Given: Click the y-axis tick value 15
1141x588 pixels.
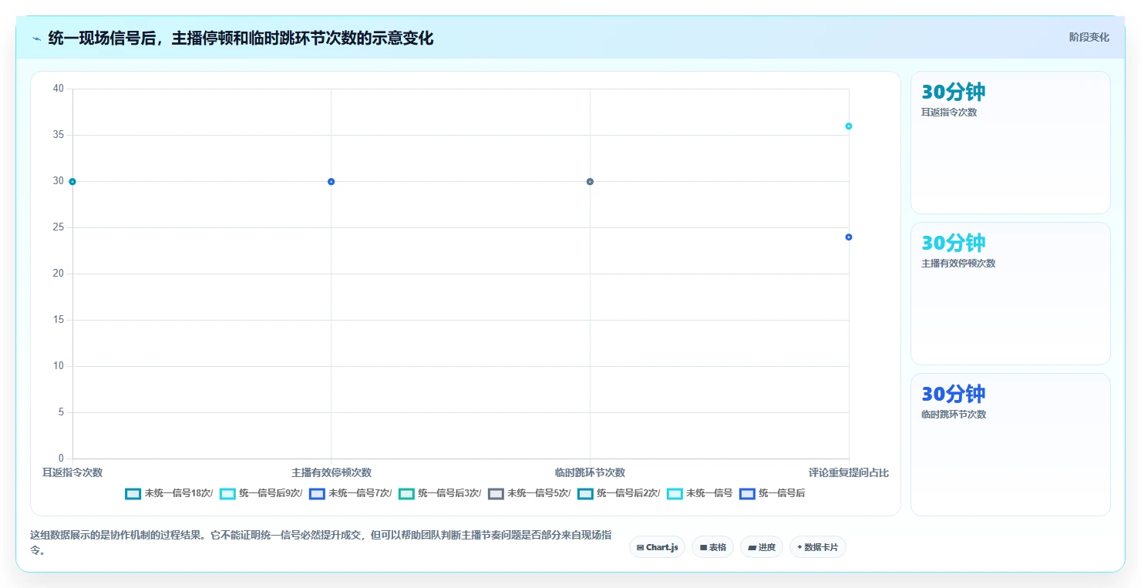Looking at the screenshot, I should coord(59,320).
